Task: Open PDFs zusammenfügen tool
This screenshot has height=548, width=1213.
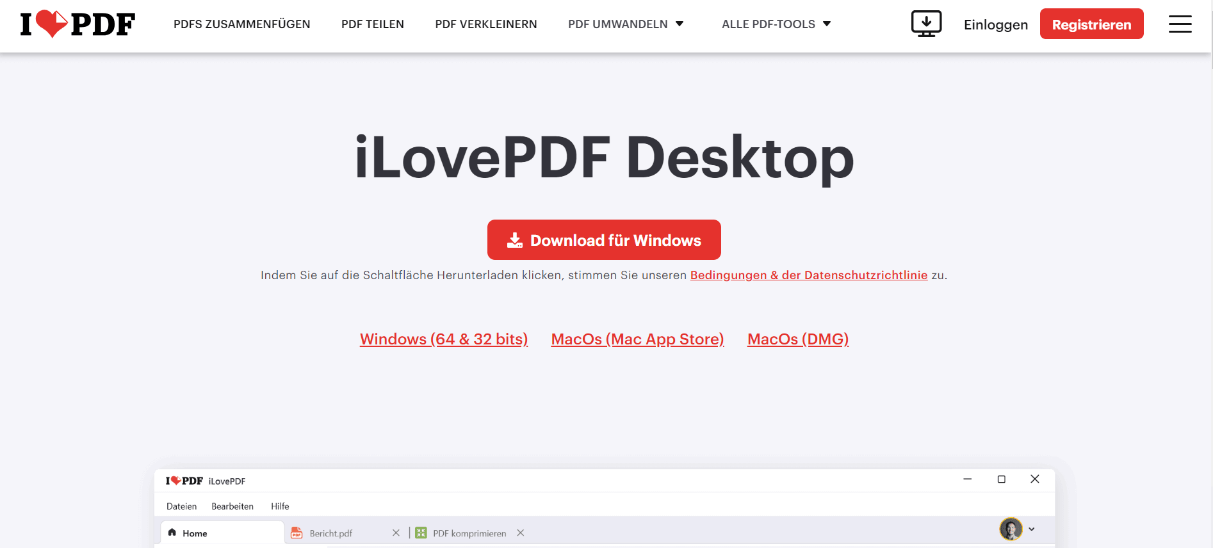Action: click(242, 24)
